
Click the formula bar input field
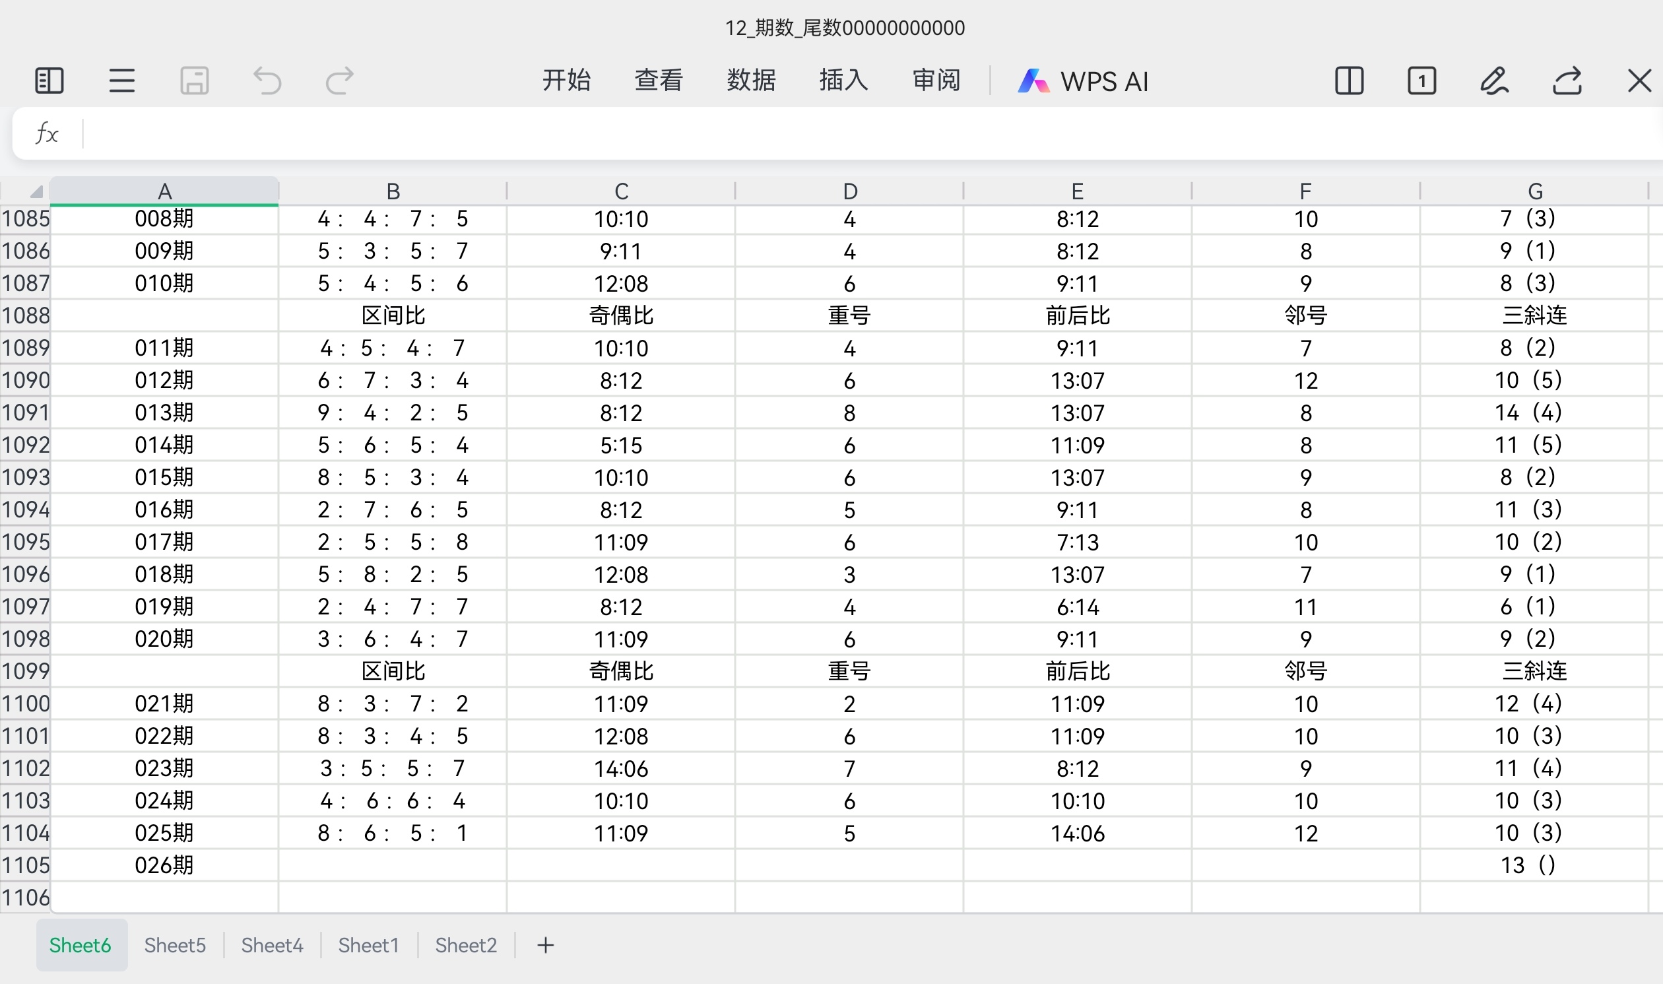pos(862,133)
